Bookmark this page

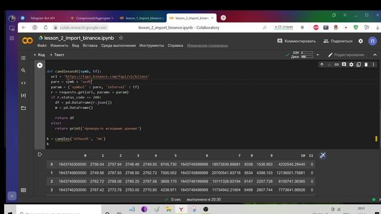click(x=302, y=27)
